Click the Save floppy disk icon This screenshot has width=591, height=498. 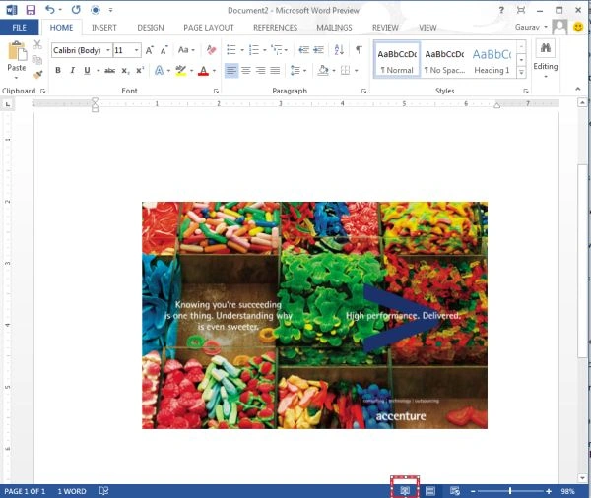coord(31,10)
